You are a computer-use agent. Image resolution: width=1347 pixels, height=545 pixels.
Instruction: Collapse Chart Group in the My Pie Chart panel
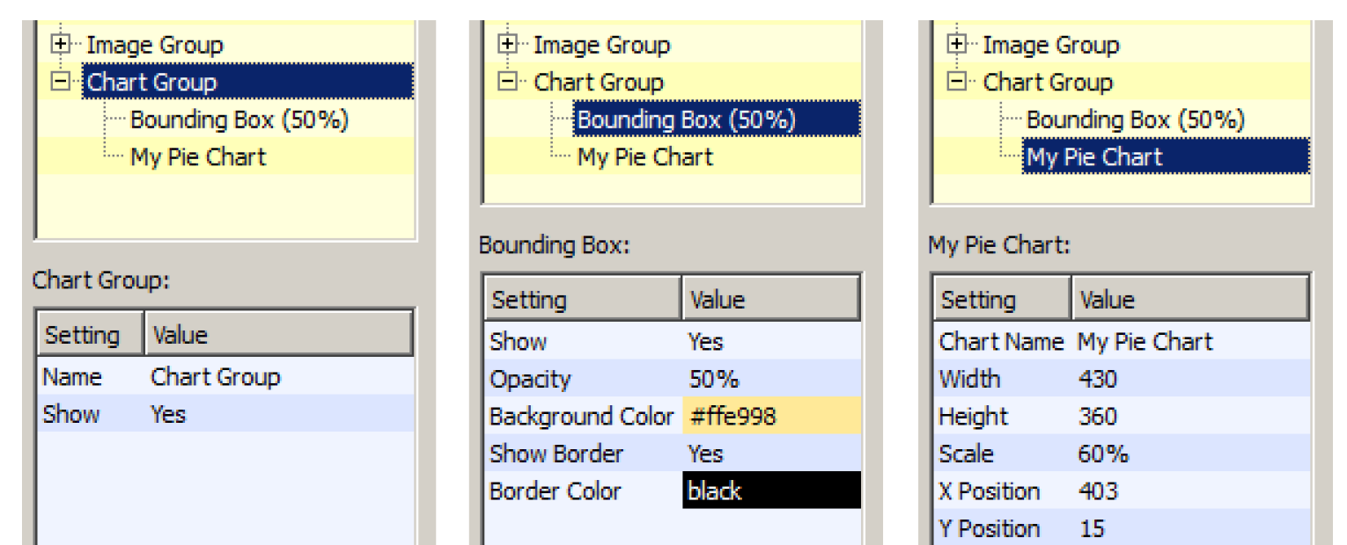(957, 82)
